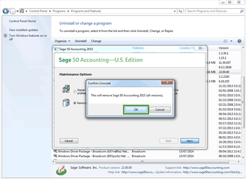Refresh the Programs and Features view
This screenshot has width=246, height=179.
pos(181,11)
